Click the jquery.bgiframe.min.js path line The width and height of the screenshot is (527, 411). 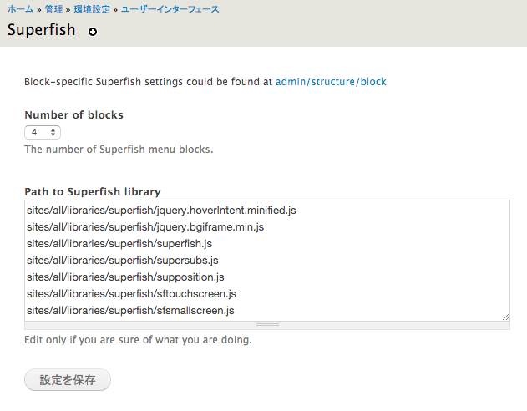[x=145, y=227]
